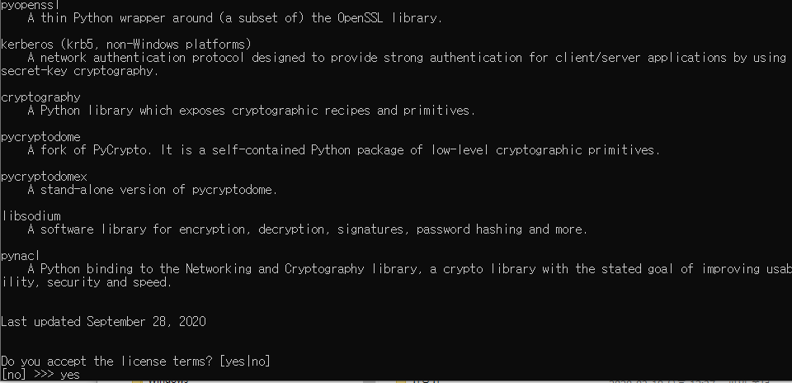This screenshot has height=383, width=792.
Task: Click the "thin Python wrapper" OpenSSL description line
Action: pos(234,18)
